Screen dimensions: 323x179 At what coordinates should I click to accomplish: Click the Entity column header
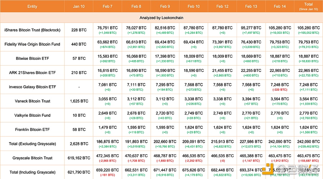coord(32,6)
